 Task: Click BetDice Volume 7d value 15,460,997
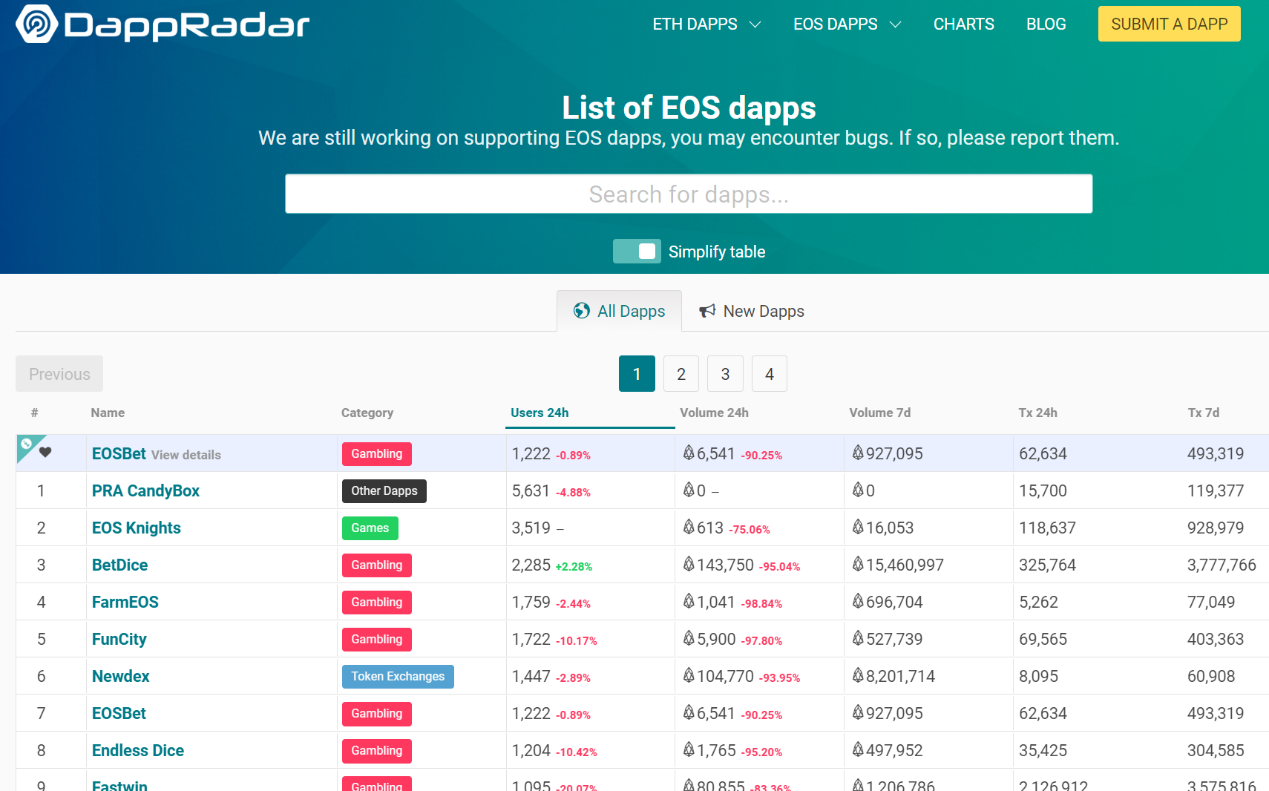(x=905, y=565)
